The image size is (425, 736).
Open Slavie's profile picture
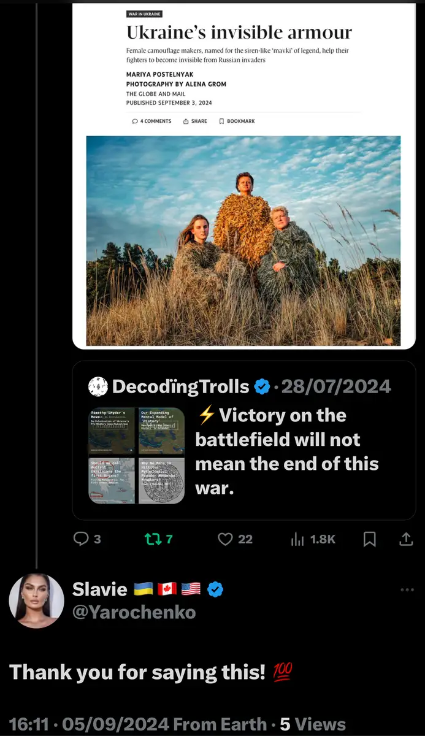pyautogui.click(x=37, y=601)
